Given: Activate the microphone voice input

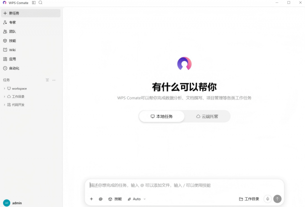Looking at the screenshot, I should click(268, 199).
